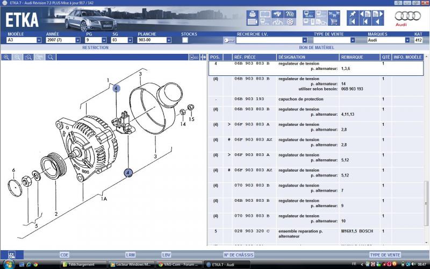Go to next illustration page icon
430x269 pixels.
[x=378, y=14]
